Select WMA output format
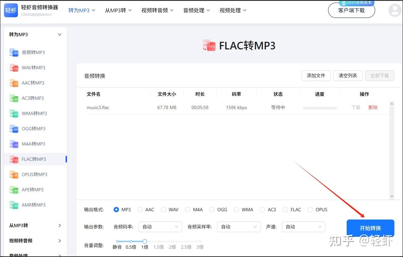The height and width of the screenshot is (257, 403). pos(236,210)
